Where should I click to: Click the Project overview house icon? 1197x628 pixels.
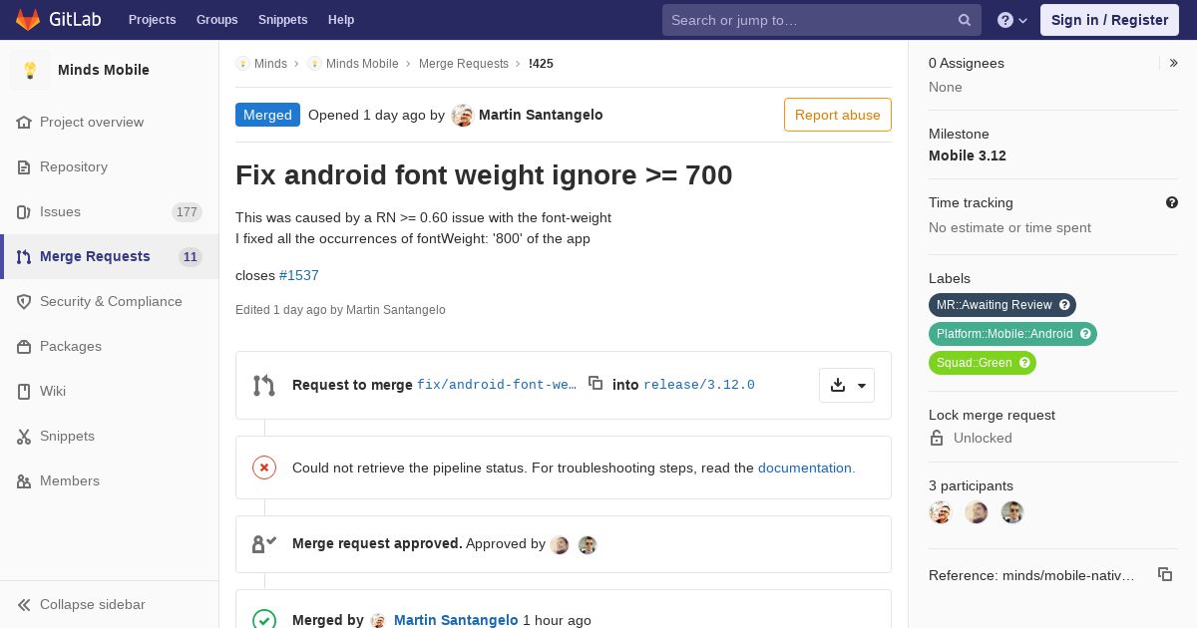24,122
